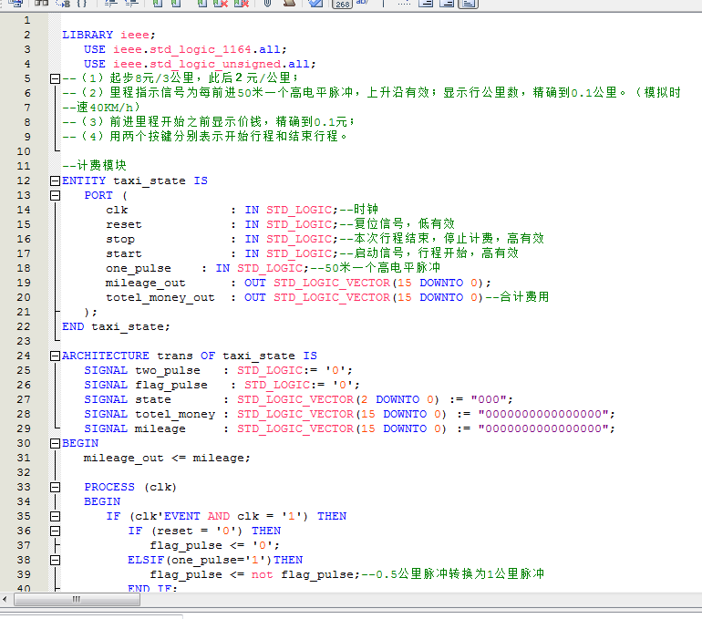The width and height of the screenshot is (702, 619).
Task: Collapse the PORT block at line 13
Action: click(x=55, y=196)
